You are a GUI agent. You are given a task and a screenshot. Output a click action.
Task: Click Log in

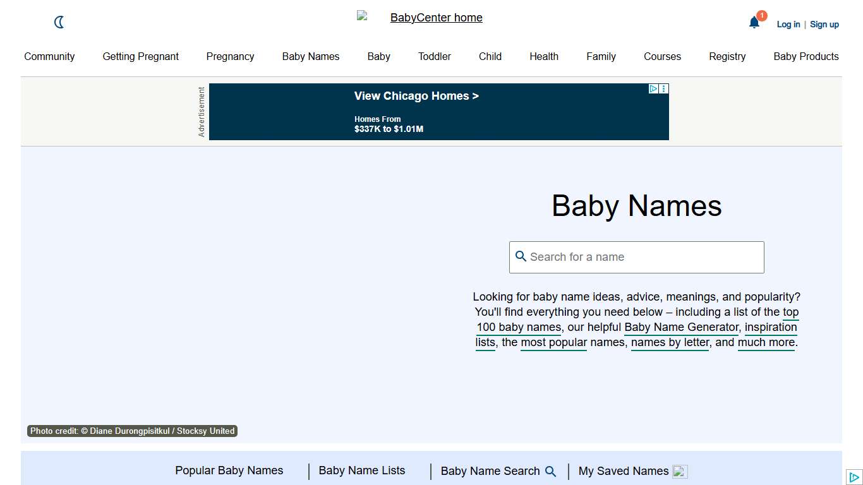(788, 24)
